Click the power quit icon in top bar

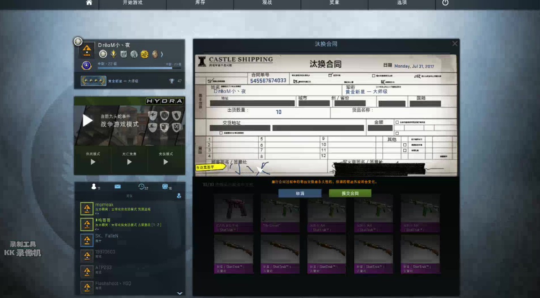click(445, 3)
